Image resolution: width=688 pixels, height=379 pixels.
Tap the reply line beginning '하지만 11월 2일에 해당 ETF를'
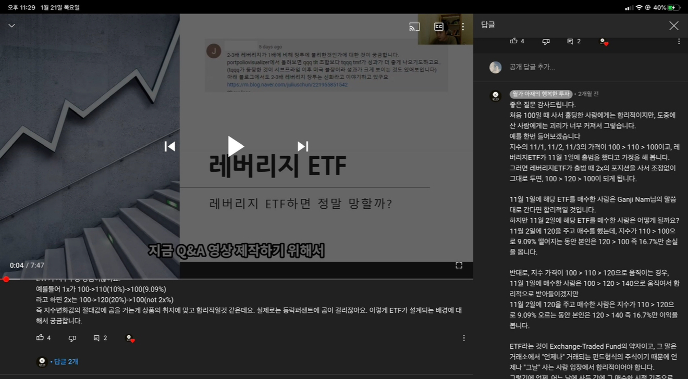tap(594, 220)
